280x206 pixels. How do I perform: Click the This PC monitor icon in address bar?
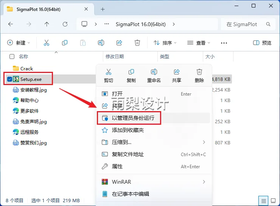[84, 24]
